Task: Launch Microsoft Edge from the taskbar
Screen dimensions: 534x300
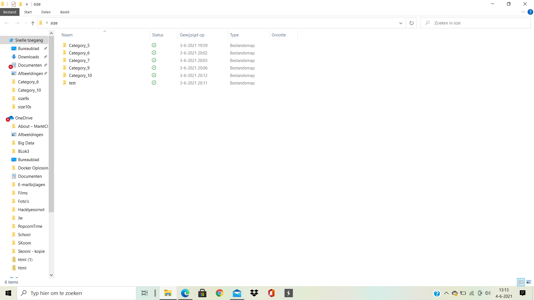Action: click(x=185, y=293)
